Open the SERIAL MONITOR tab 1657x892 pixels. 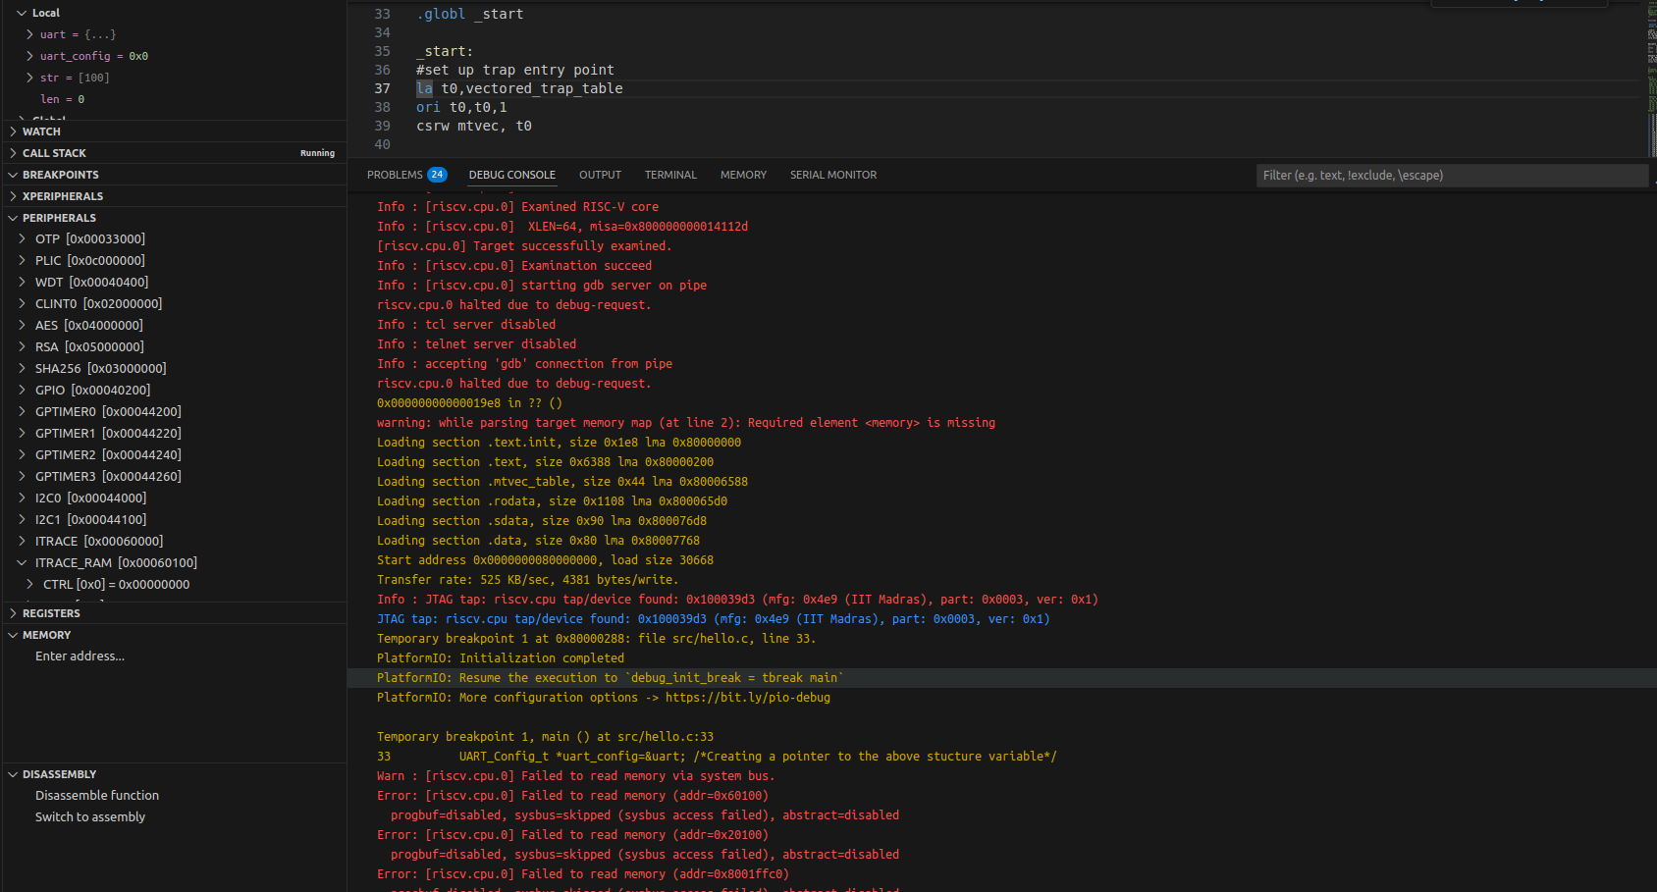(x=832, y=175)
